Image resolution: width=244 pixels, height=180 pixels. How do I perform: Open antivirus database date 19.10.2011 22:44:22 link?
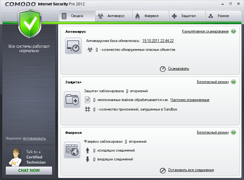click(158, 41)
